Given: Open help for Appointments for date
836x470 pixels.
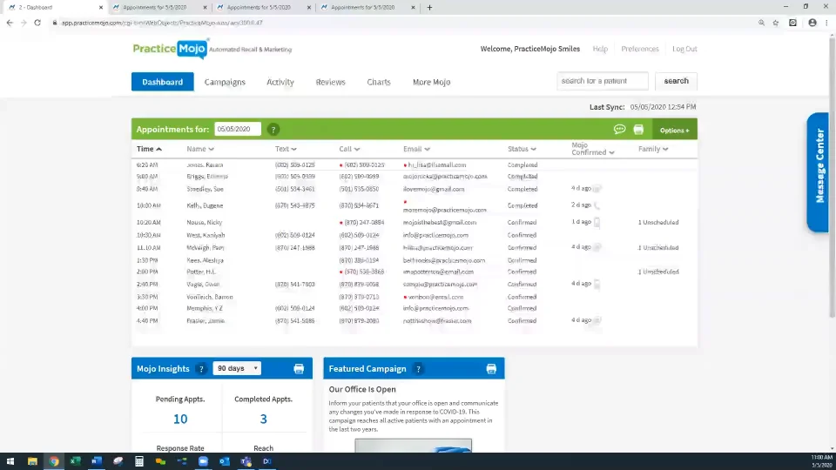Looking at the screenshot, I should click(x=273, y=130).
